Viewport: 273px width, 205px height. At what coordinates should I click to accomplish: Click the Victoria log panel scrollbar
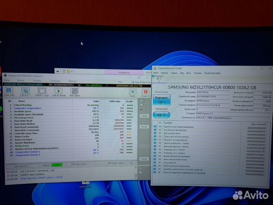pyautogui.click(x=136, y=173)
